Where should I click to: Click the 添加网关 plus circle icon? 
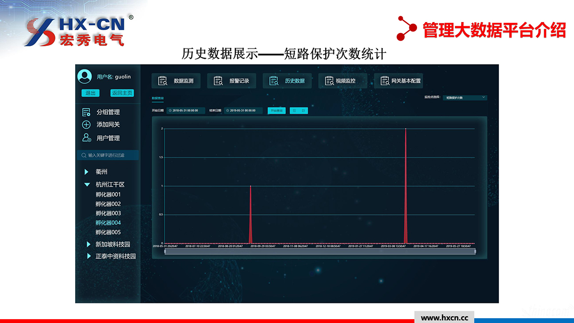[x=86, y=125]
